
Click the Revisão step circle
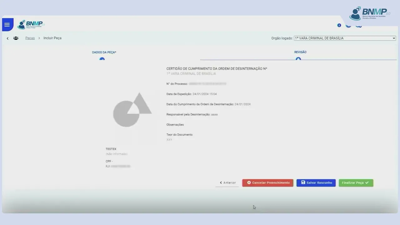298,58
